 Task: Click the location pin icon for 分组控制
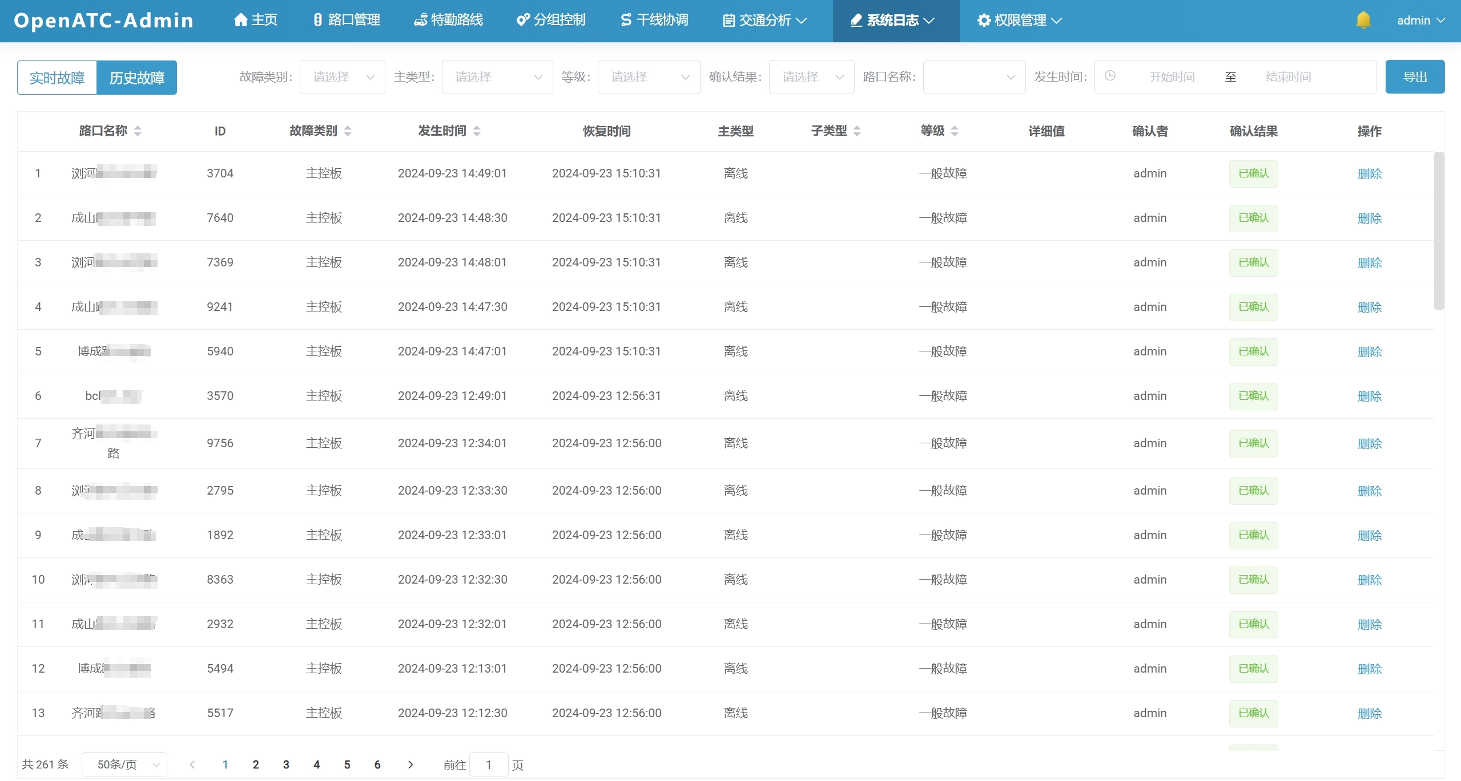(522, 21)
